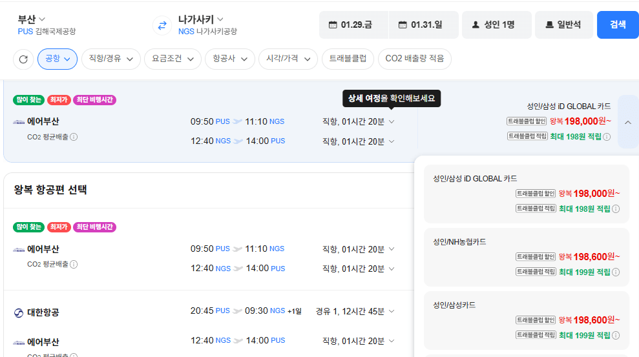Open the 항공사 filter dropdown

pos(230,59)
